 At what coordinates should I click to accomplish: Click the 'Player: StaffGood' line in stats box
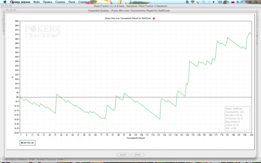pyautogui.click(x=234, y=109)
